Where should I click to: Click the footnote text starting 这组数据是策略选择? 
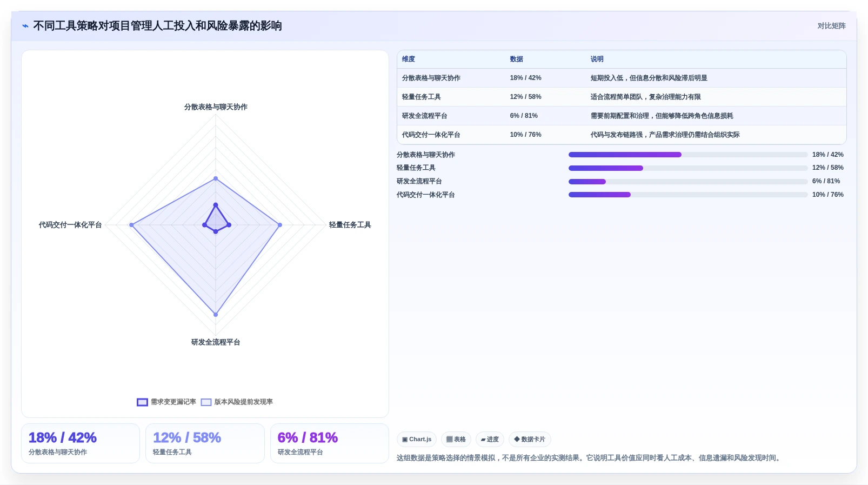tap(590, 458)
